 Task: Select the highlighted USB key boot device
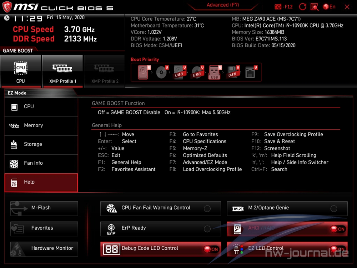(215, 73)
